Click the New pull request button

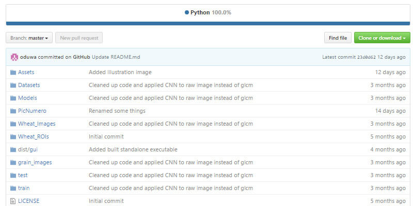[79, 38]
